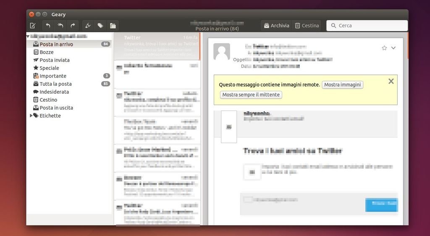430x236 pixels.
Task: Open the message menu down-chevron
Action: tap(393, 48)
